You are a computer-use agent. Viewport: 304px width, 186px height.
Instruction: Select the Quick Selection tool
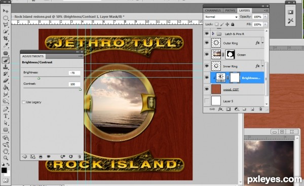[6, 31]
